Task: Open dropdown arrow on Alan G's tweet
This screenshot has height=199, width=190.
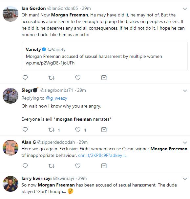Action: click(x=185, y=142)
